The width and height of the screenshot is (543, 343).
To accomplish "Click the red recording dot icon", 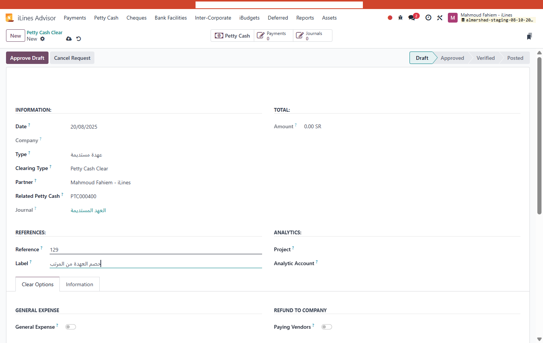I will 390,18.
